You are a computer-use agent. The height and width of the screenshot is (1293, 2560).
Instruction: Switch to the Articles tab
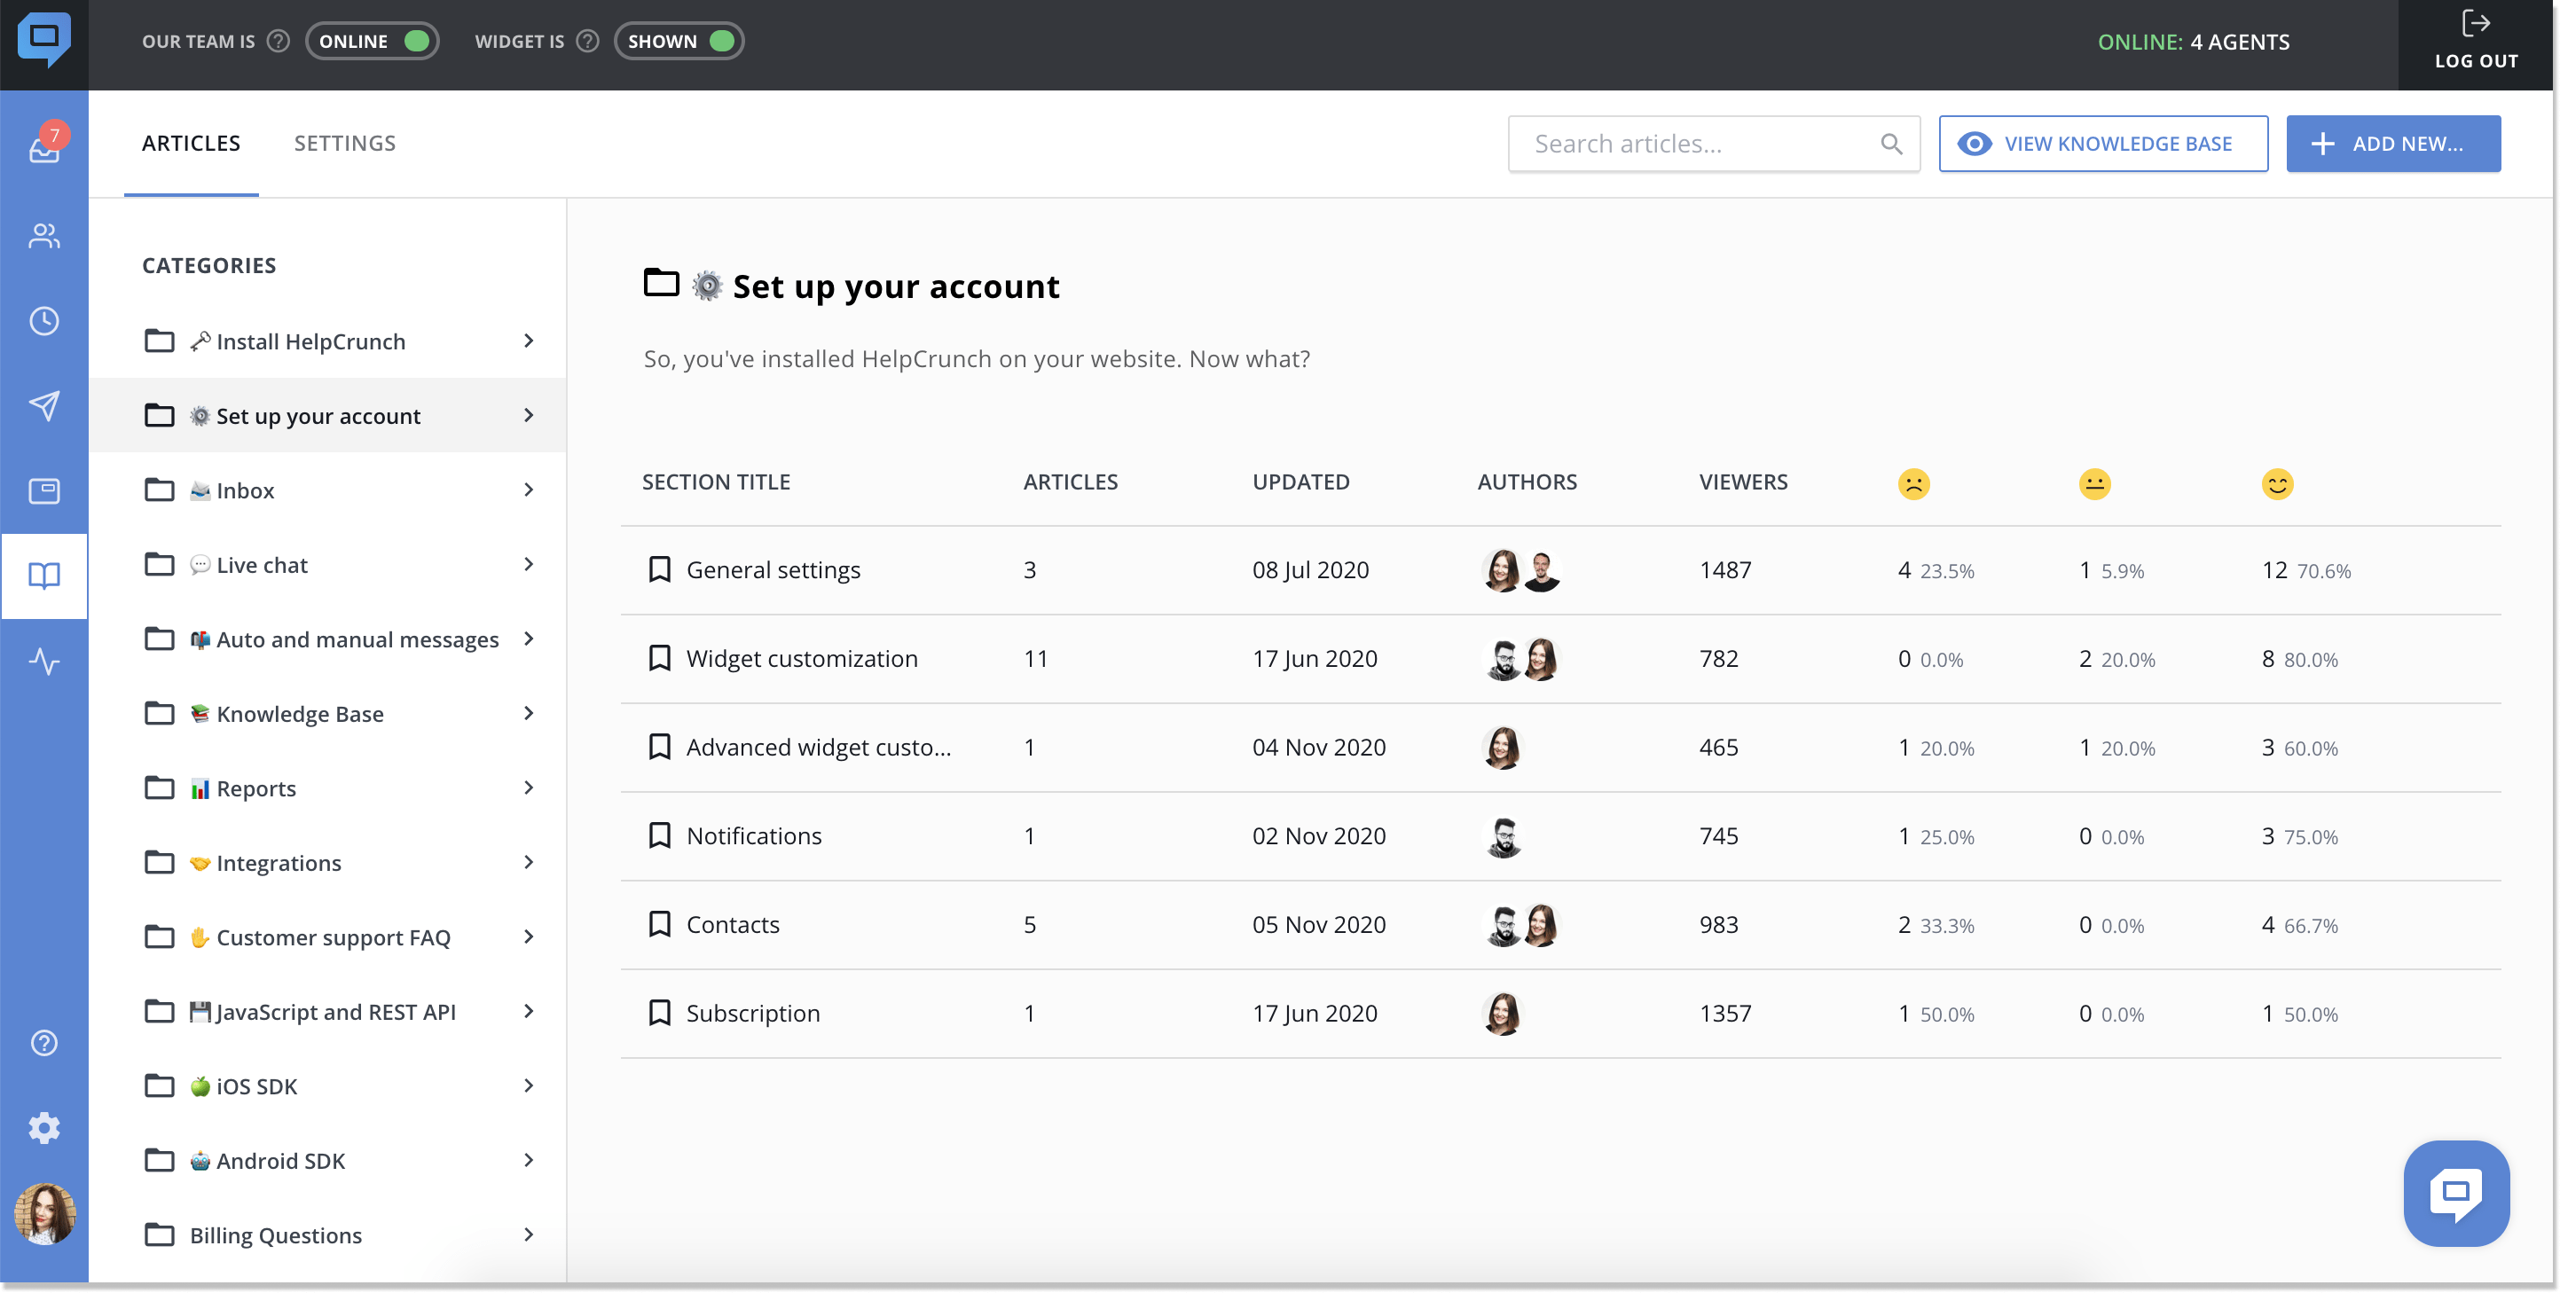click(x=191, y=143)
